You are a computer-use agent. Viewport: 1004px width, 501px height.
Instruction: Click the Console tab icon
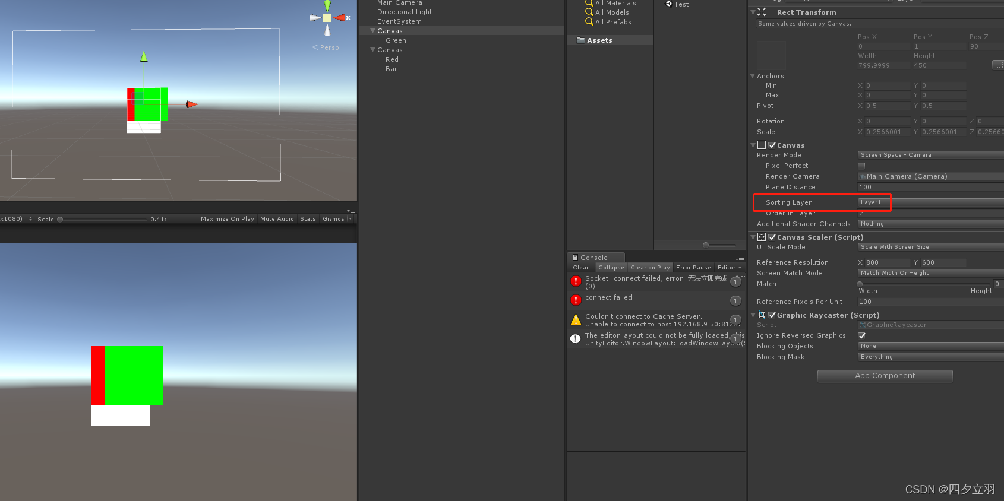point(576,258)
